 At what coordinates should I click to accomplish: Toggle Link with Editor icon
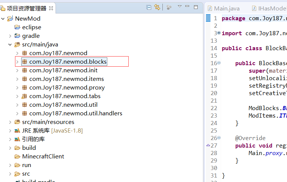click(157, 7)
